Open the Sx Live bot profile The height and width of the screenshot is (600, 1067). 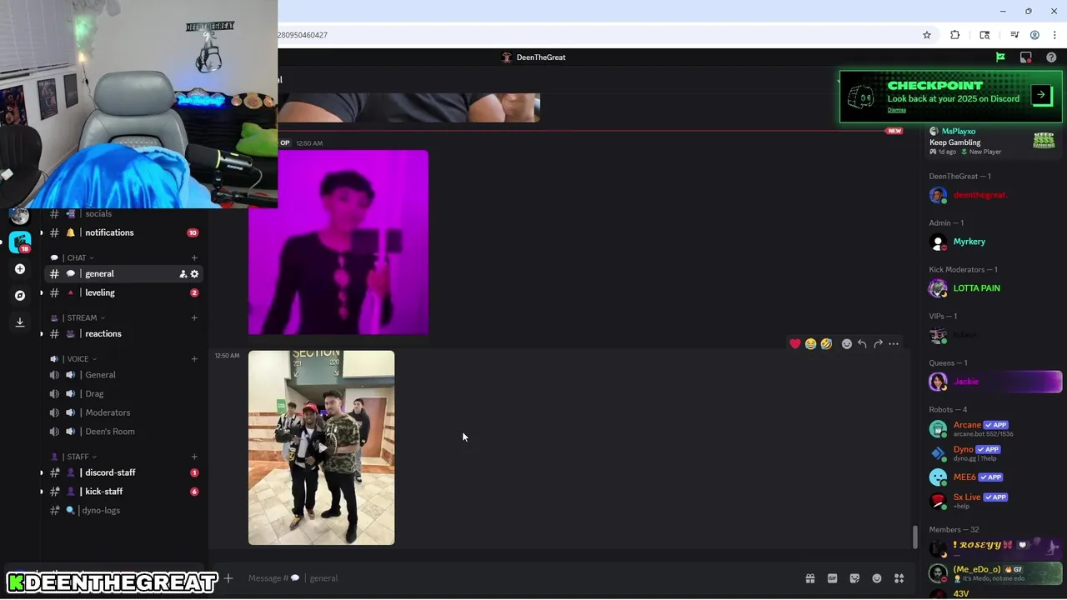coord(994,501)
